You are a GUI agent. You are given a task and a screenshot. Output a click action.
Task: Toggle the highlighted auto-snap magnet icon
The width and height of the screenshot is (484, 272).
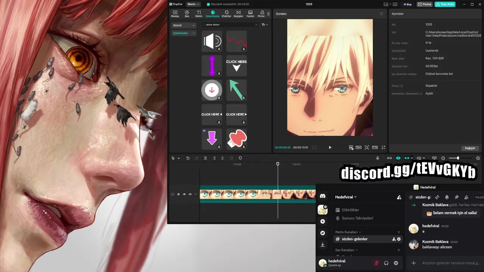click(398, 158)
